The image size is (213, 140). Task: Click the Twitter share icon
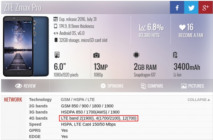[191, 7]
